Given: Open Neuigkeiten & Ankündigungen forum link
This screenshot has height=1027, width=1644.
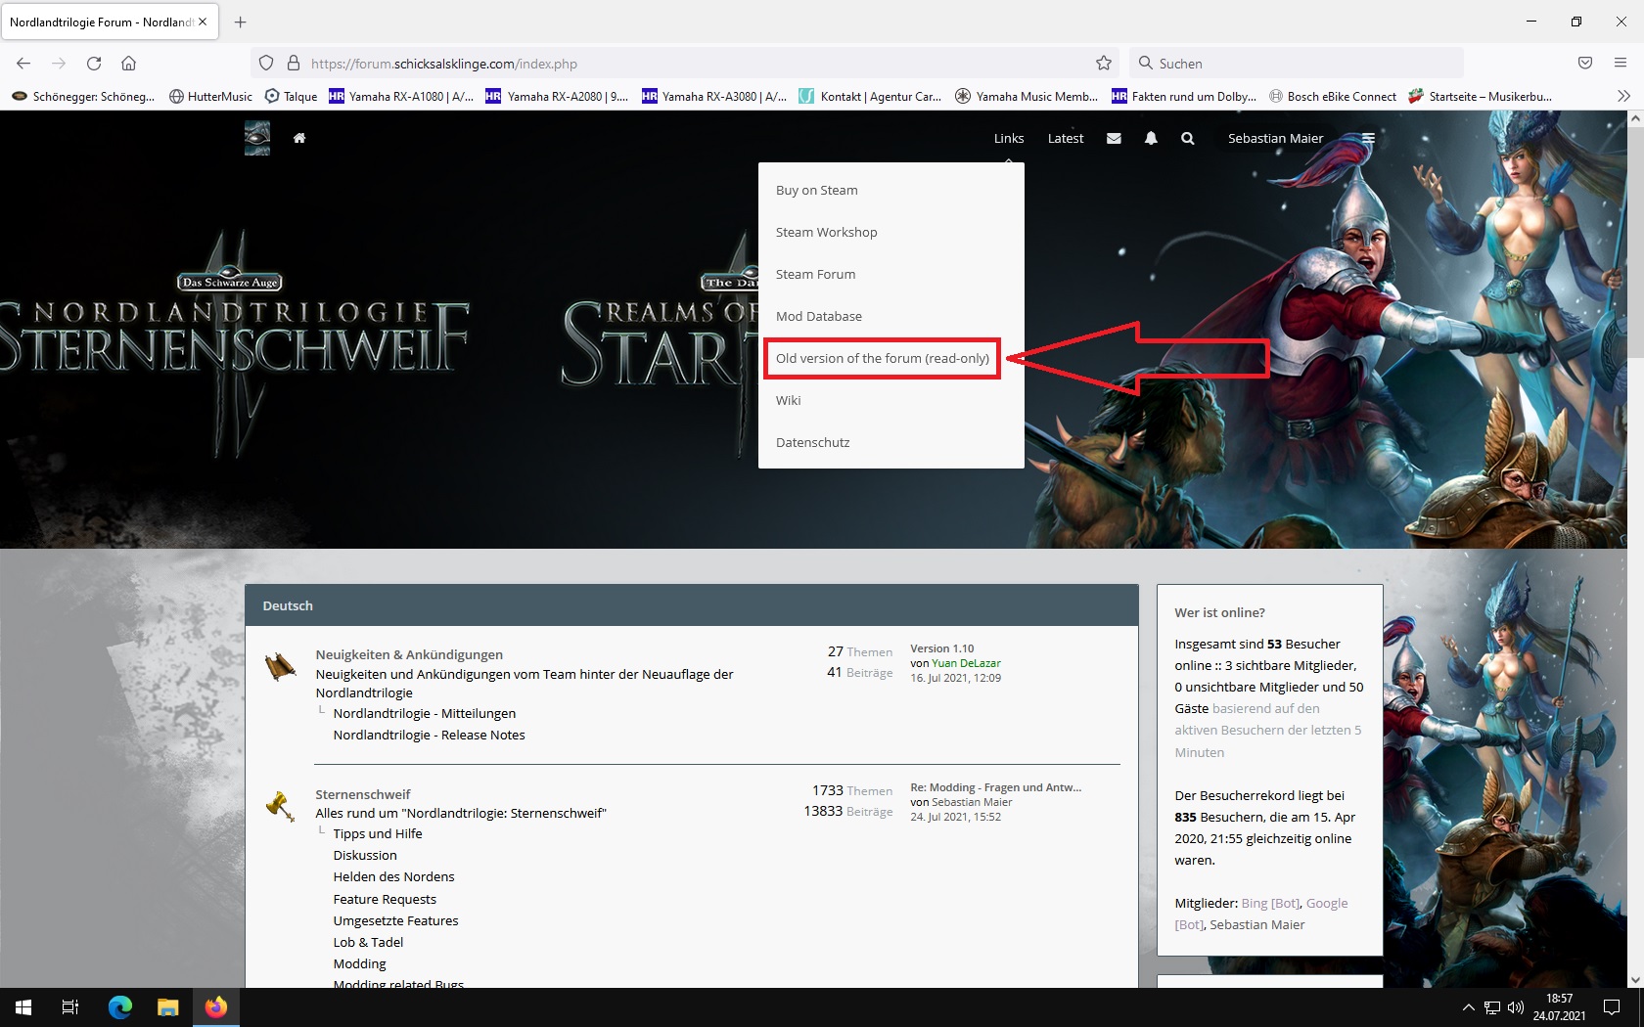Looking at the screenshot, I should click(409, 654).
